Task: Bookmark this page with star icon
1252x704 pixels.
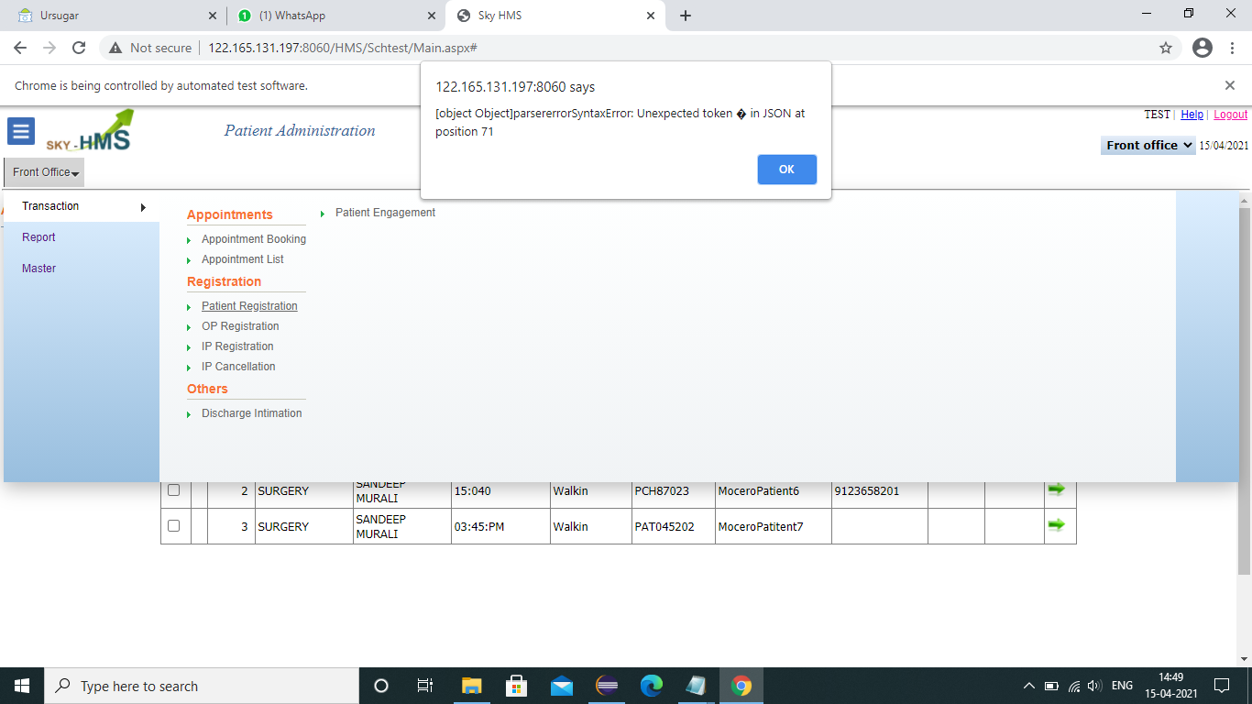Action: coord(1166,48)
